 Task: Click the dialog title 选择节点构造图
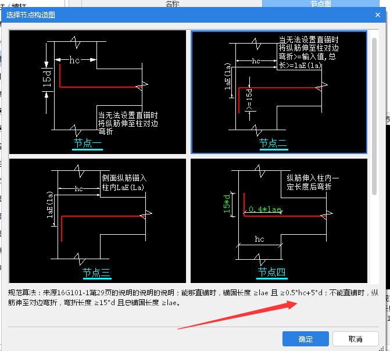(x=31, y=15)
